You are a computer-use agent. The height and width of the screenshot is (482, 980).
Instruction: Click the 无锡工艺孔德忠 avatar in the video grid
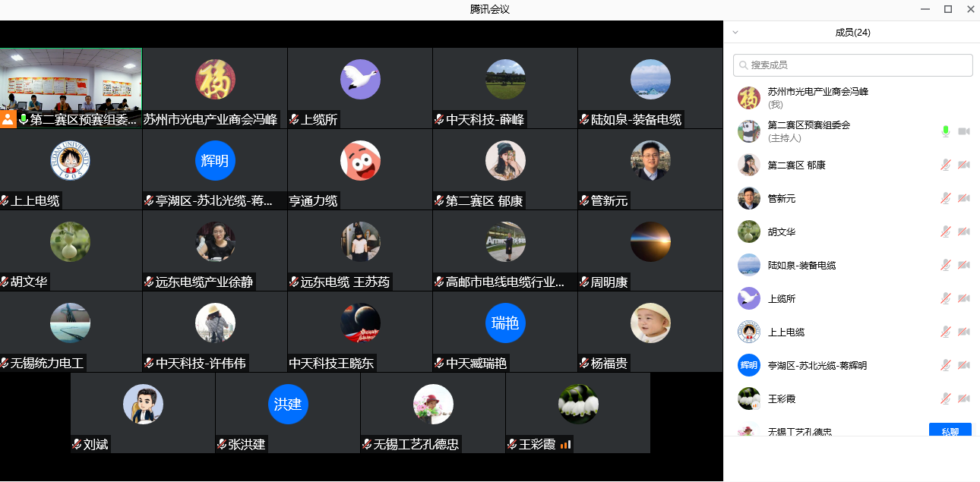click(x=433, y=404)
